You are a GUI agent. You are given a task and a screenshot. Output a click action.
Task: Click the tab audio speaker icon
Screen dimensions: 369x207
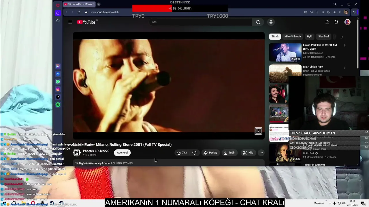69,4
